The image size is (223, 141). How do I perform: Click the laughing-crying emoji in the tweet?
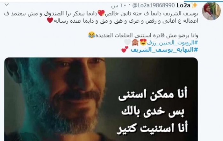(x=92, y=35)
